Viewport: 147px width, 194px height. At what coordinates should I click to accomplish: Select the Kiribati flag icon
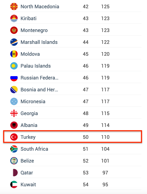coord(14,18)
